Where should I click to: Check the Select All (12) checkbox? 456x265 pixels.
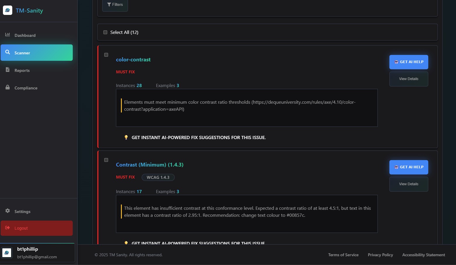[105, 32]
